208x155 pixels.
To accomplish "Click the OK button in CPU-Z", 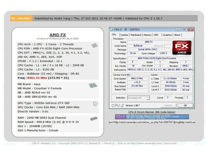I will pyautogui.click(x=185, y=106).
